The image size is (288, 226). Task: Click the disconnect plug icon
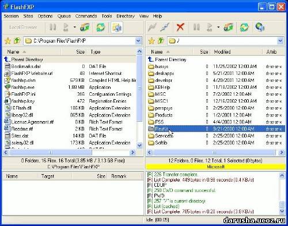(x=165, y=27)
